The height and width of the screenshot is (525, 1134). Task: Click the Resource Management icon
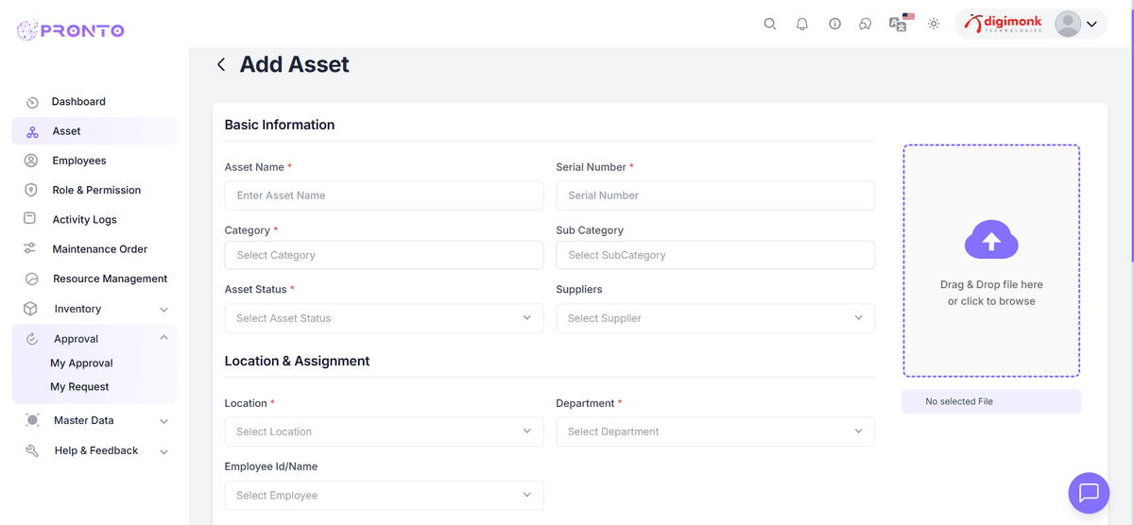tap(31, 279)
